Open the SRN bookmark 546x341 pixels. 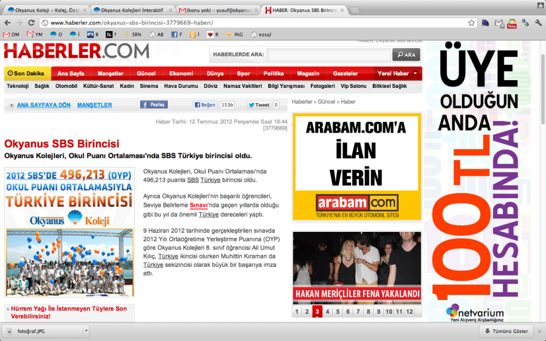[x=133, y=34]
